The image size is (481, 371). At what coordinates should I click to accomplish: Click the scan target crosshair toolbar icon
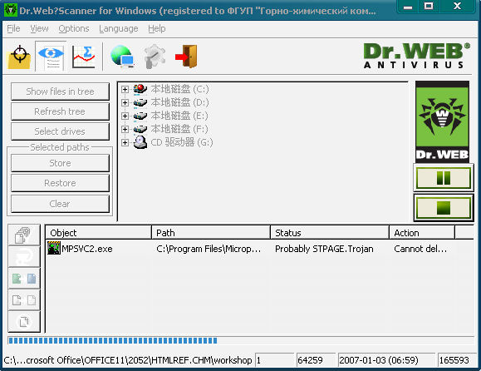tap(19, 57)
